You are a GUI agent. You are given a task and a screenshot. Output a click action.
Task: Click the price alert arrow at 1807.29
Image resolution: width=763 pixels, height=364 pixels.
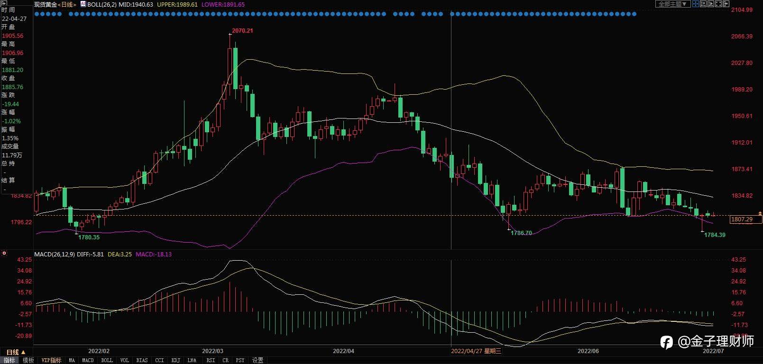(x=760, y=214)
